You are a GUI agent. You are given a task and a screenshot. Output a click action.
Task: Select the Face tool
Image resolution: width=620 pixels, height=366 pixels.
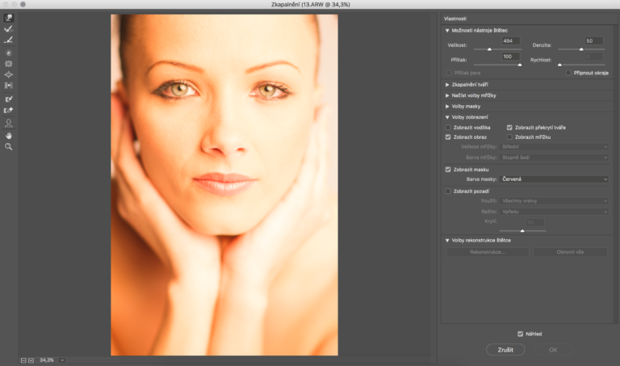(x=9, y=124)
